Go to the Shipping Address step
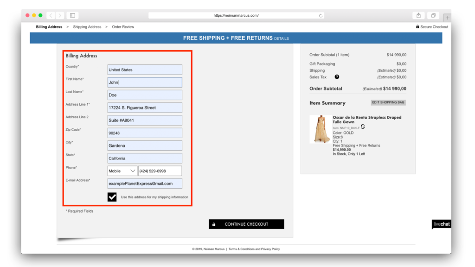Image resolution: width=475 pixels, height=267 pixels. (87, 27)
